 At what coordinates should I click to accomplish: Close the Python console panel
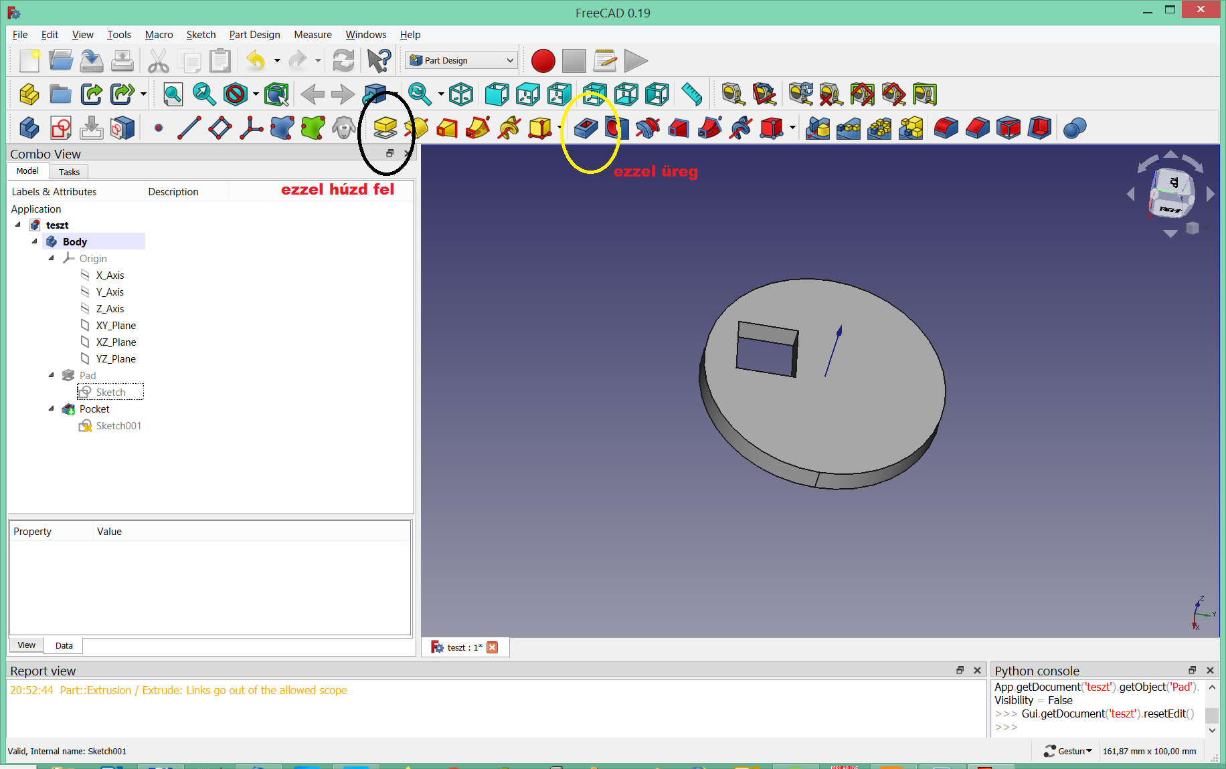1210,670
